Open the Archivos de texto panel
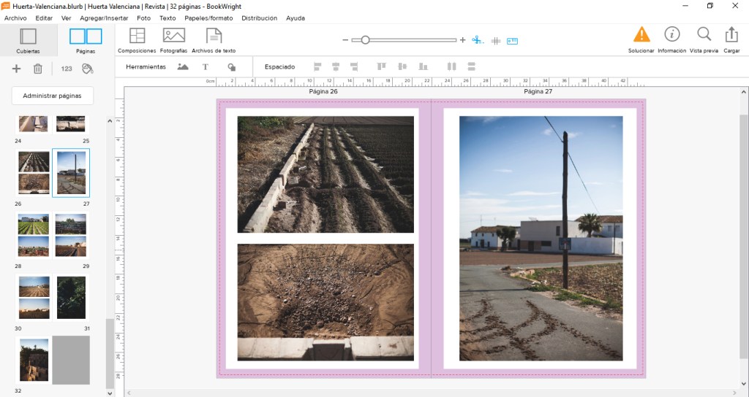The image size is (749, 397). pos(214,36)
